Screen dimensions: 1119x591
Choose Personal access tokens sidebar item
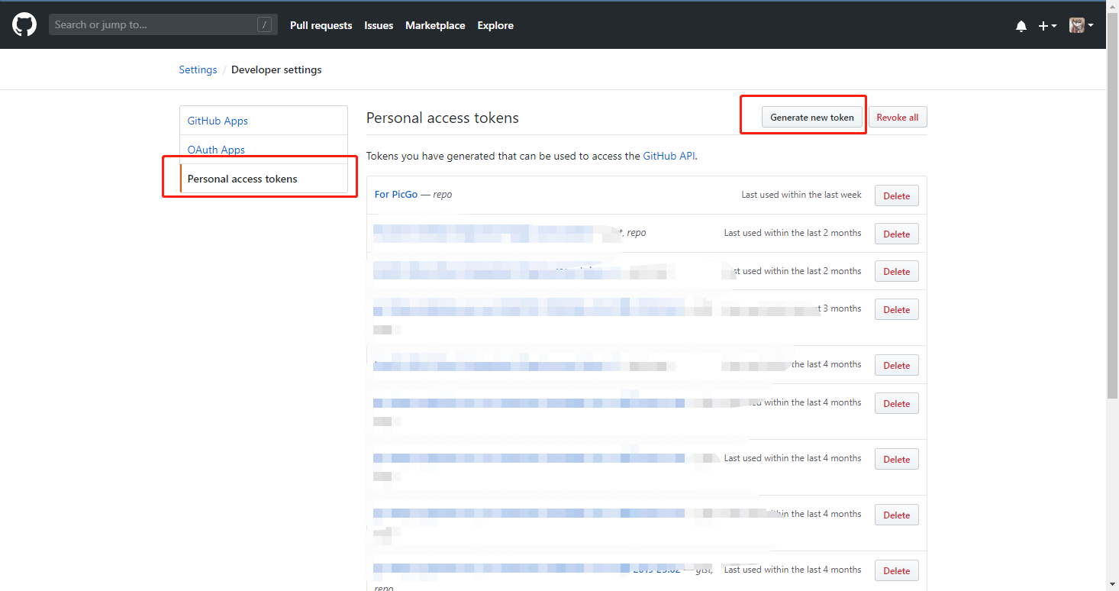[264, 179]
